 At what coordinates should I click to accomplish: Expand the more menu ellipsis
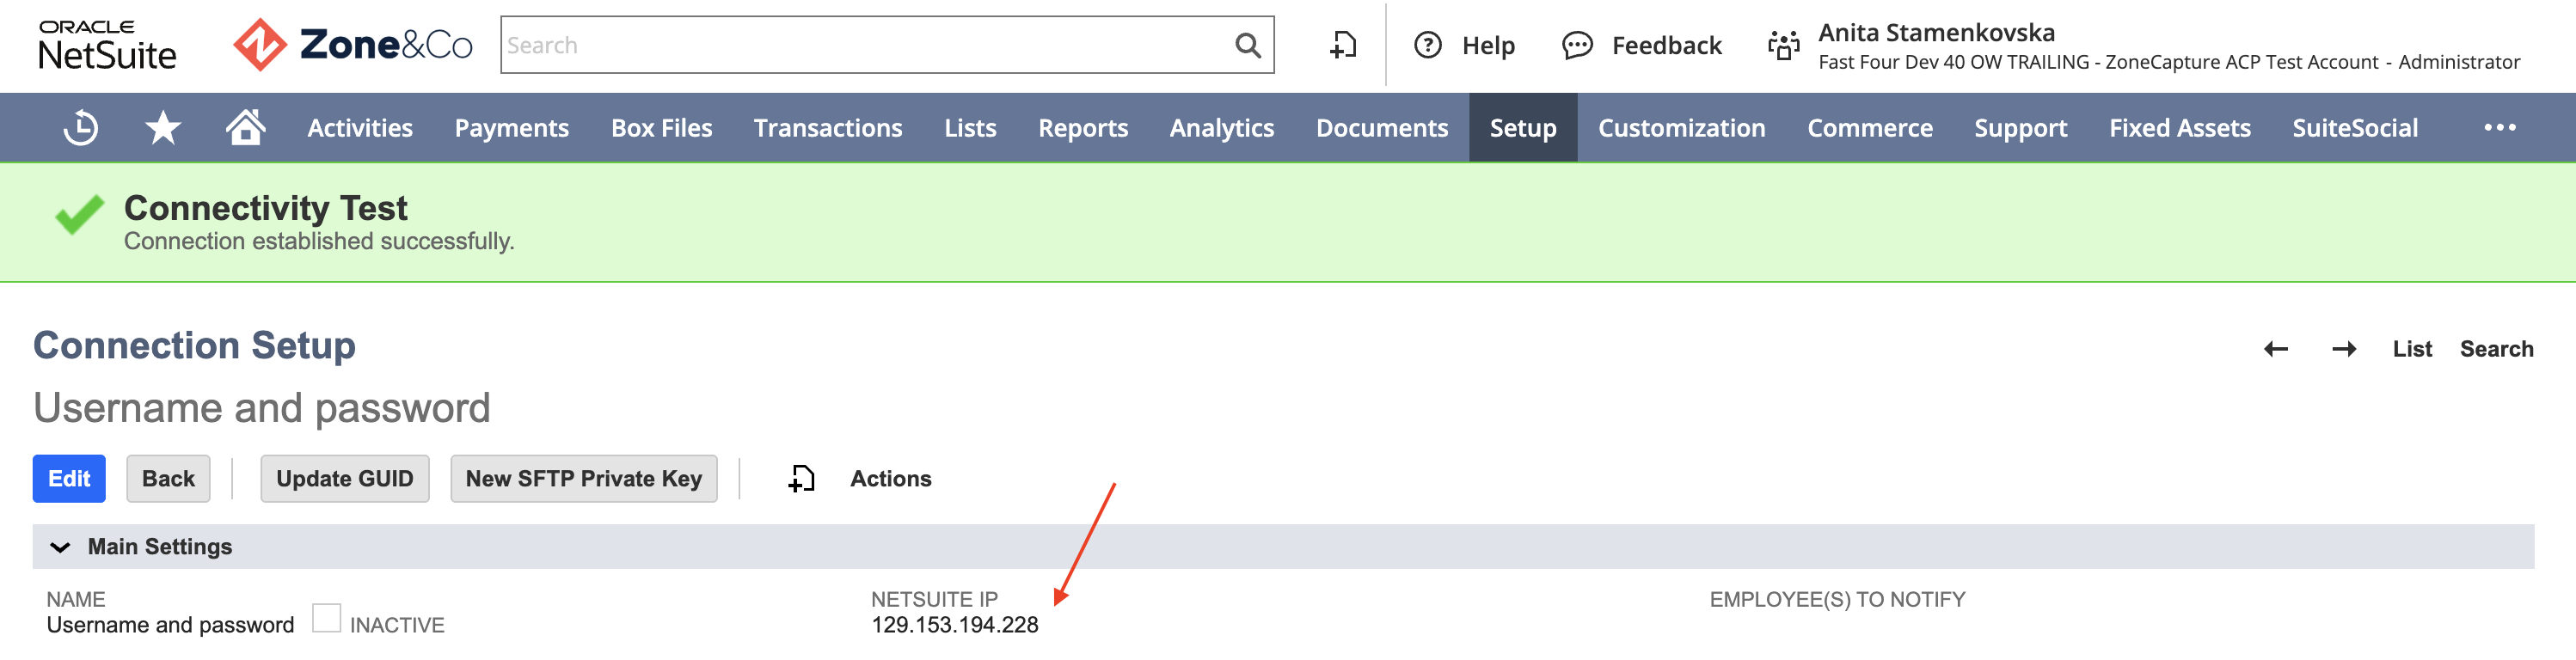coord(2499,127)
